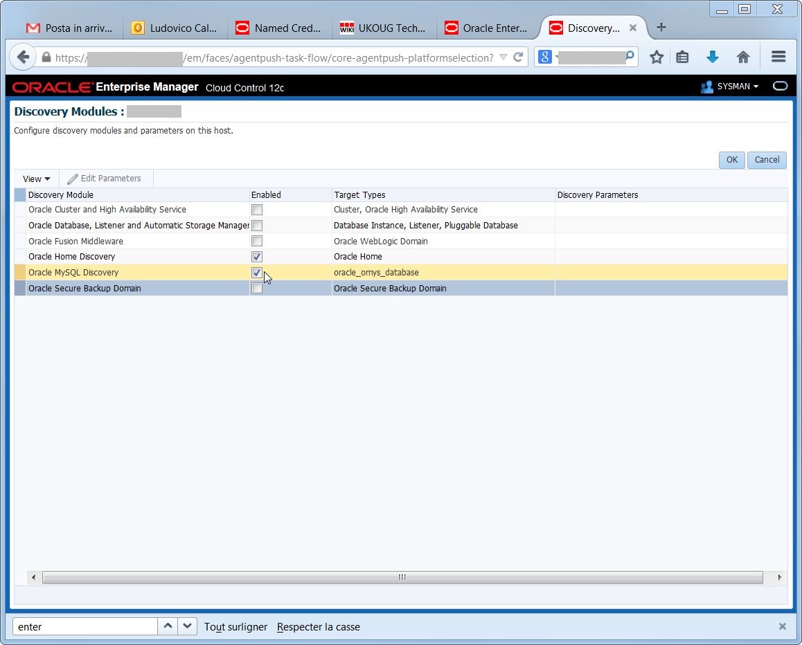
Task: Click OK to save discovery modules
Action: 732,159
